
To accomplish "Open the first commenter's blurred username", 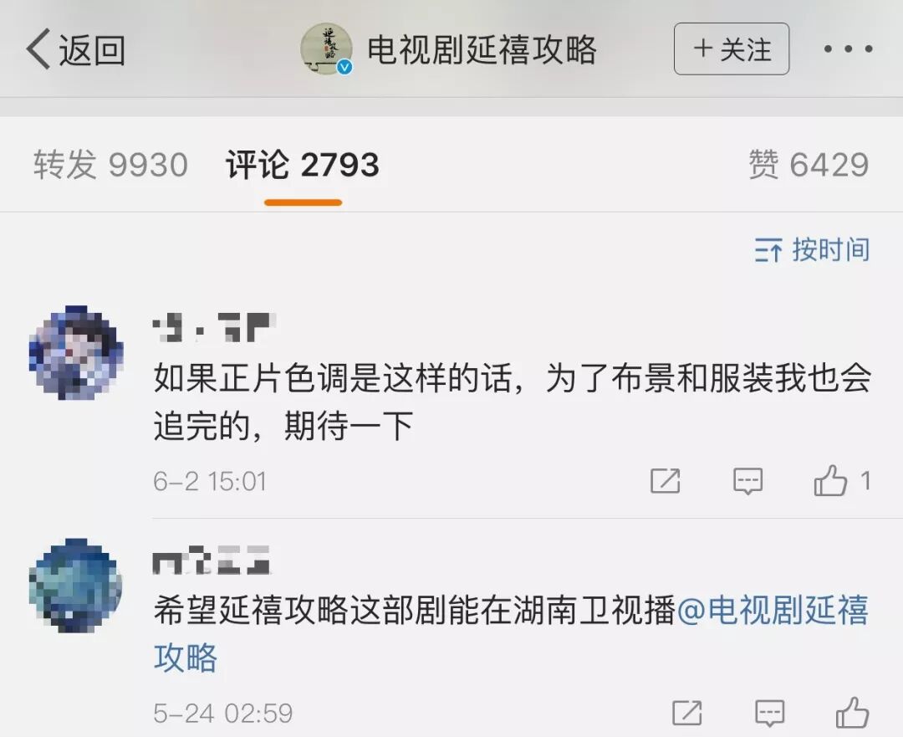I will pos(214,327).
